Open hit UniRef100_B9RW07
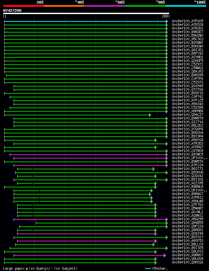209x271 pixels. coord(187,194)
